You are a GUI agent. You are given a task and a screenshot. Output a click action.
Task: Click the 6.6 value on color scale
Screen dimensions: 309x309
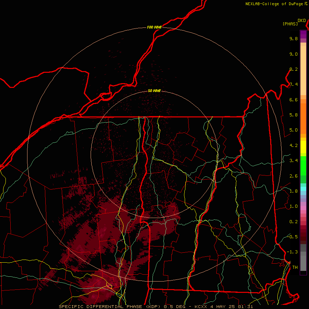pyautogui.click(x=294, y=100)
